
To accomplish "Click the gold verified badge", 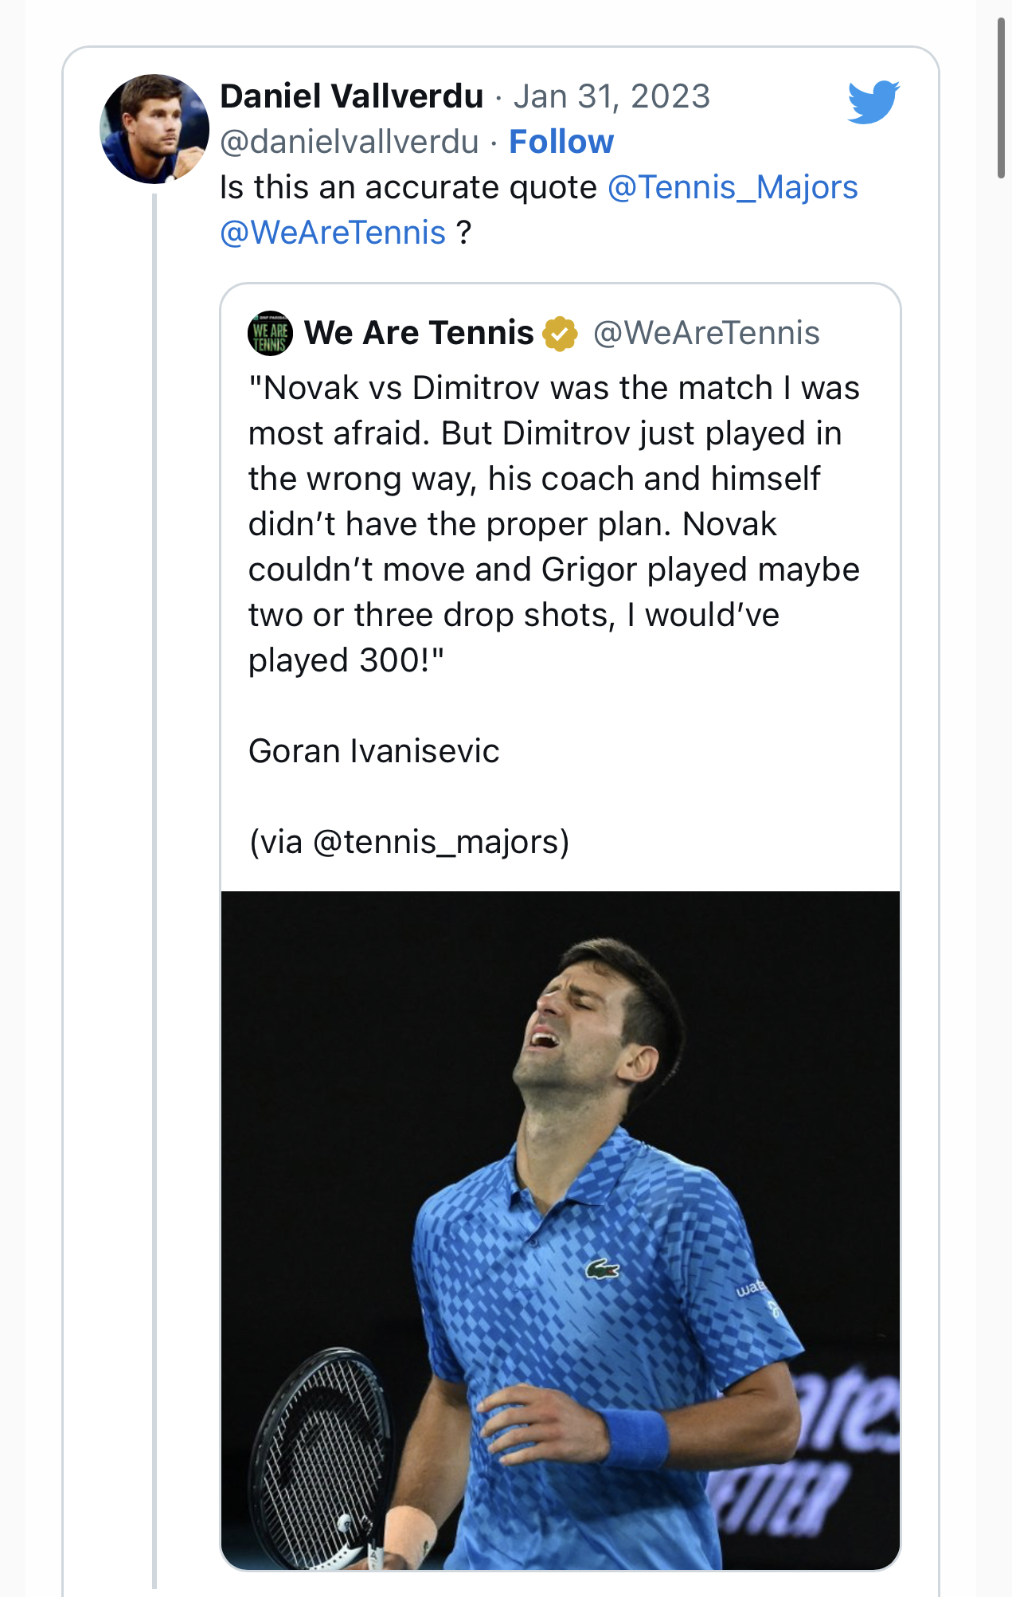I will tap(561, 333).
